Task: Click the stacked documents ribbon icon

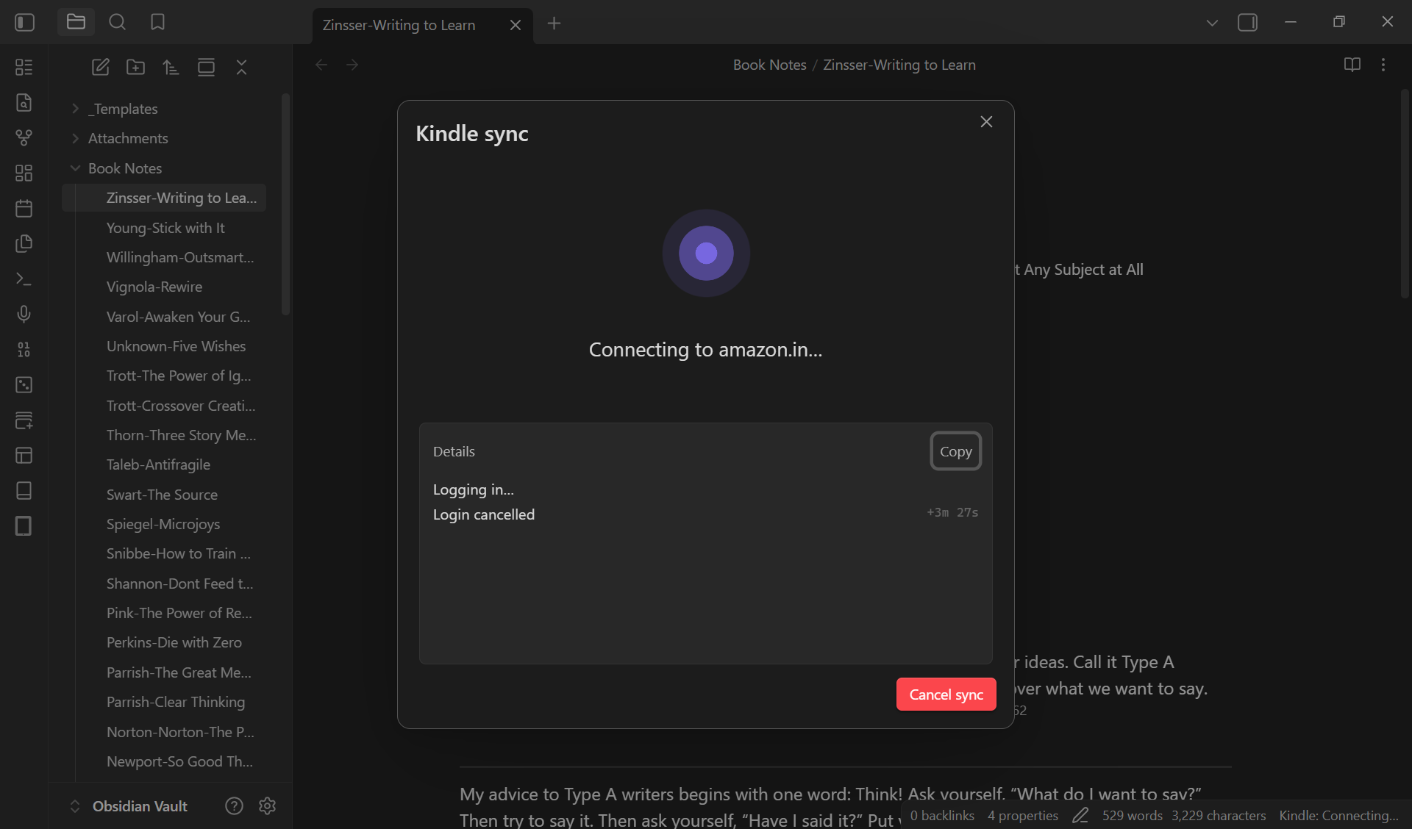Action: click(x=24, y=243)
